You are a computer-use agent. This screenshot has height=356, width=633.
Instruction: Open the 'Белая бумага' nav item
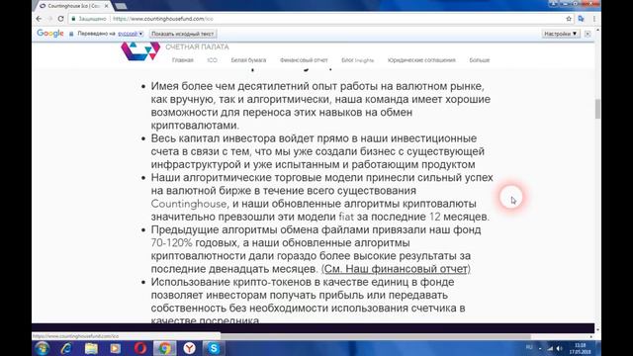point(248,60)
